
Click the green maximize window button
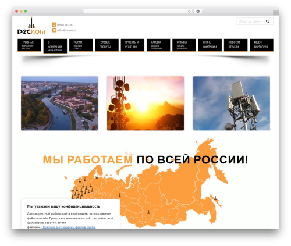tap(26, 12)
